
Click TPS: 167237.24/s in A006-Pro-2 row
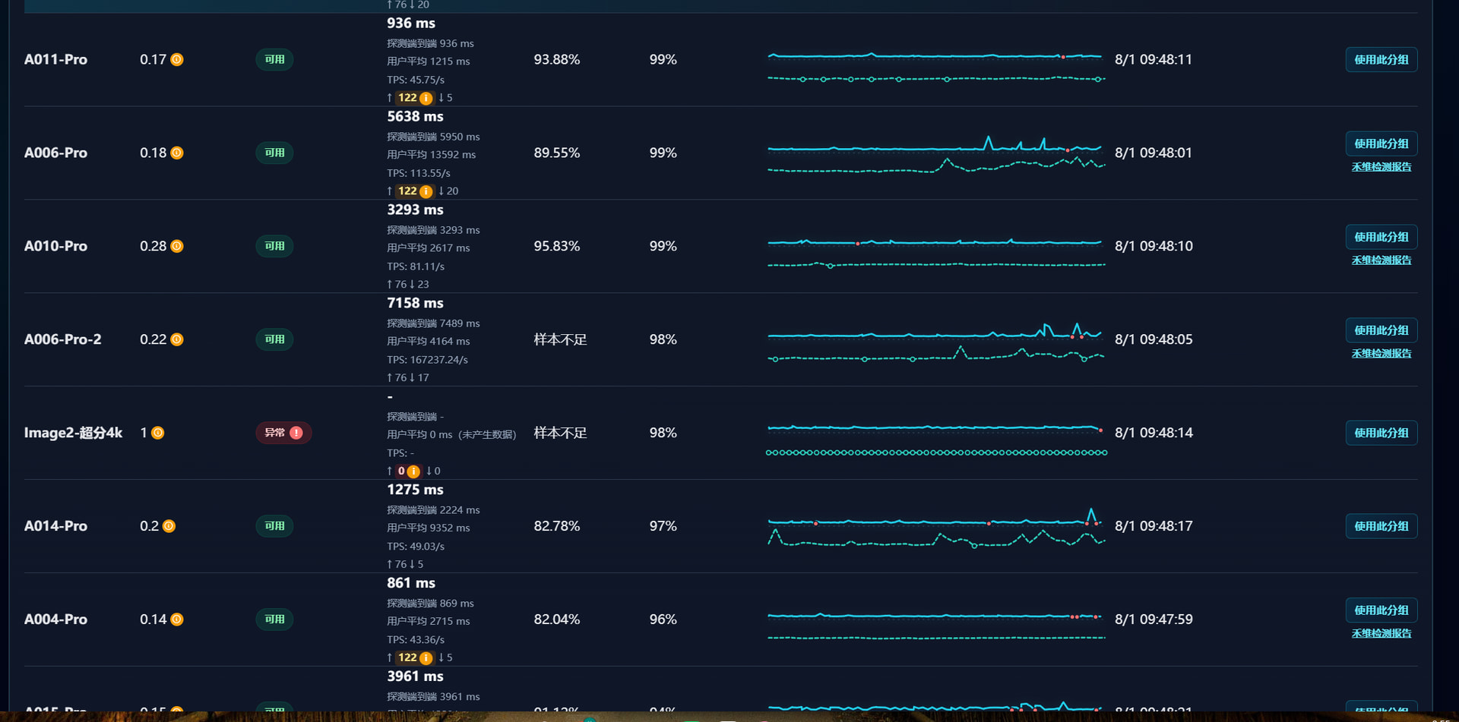pyautogui.click(x=427, y=360)
